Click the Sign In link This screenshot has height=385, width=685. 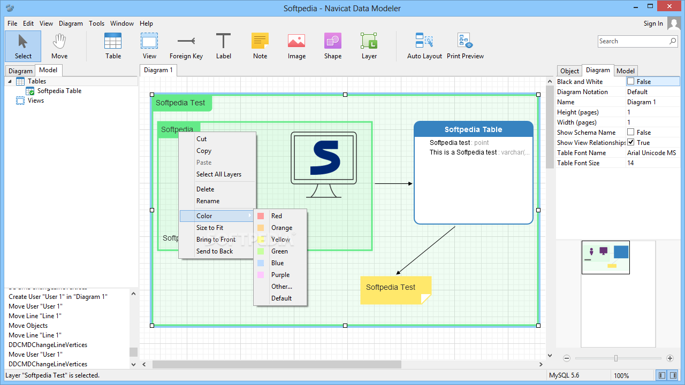pyautogui.click(x=653, y=24)
